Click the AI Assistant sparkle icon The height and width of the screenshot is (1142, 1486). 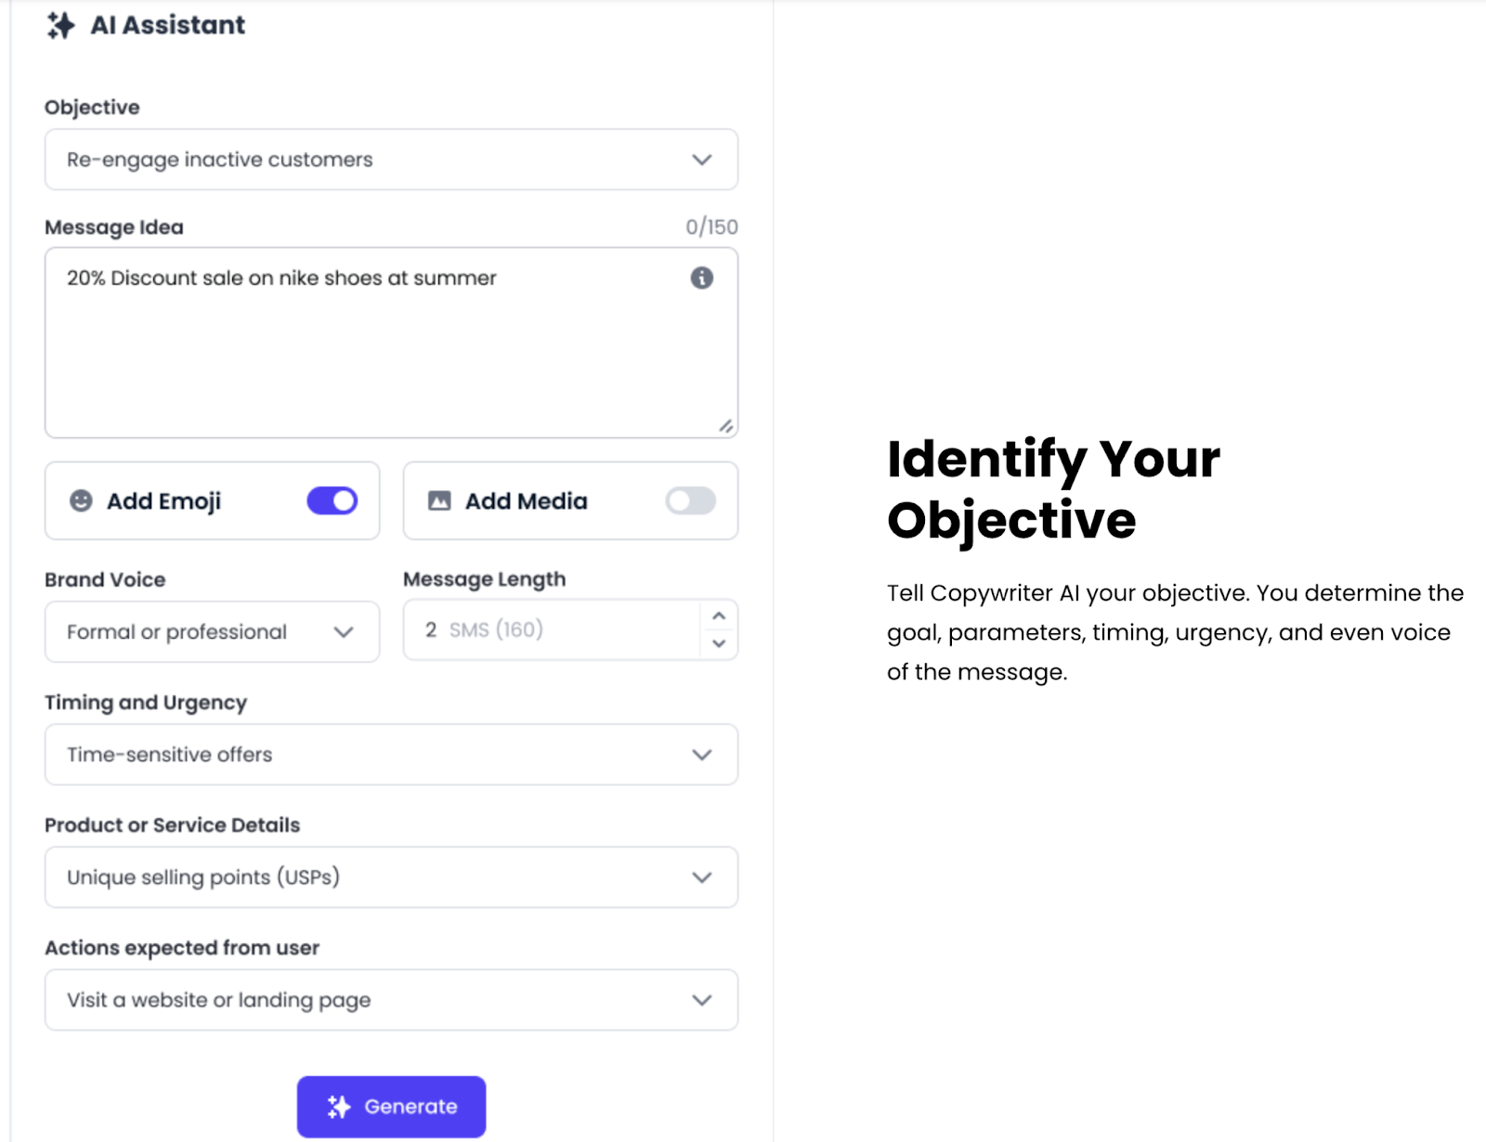[x=60, y=25]
